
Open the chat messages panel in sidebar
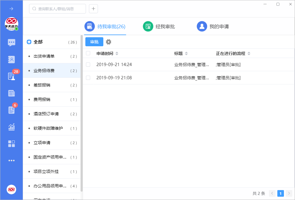click(x=11, y=43)
